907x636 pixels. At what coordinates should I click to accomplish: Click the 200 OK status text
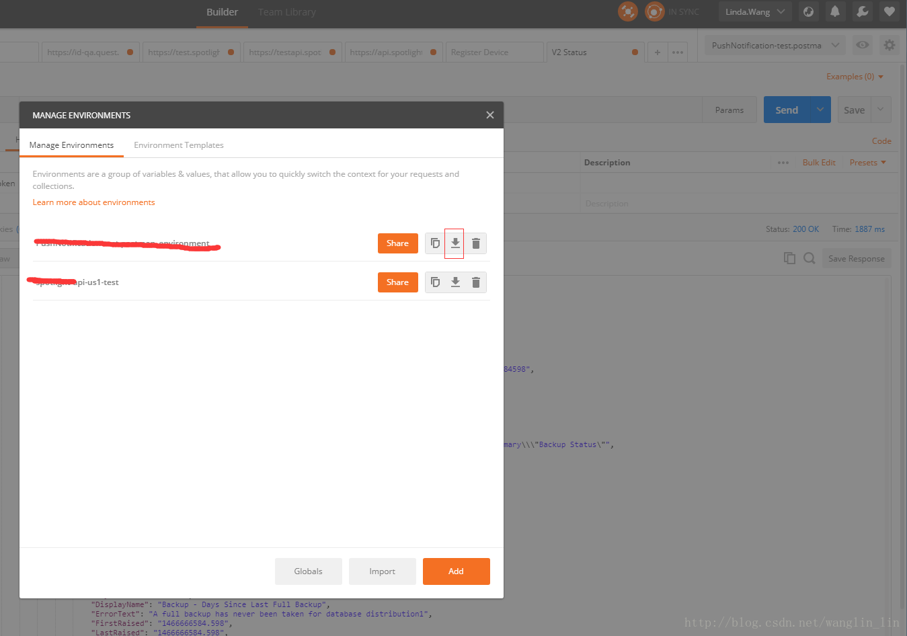(805, 229)
